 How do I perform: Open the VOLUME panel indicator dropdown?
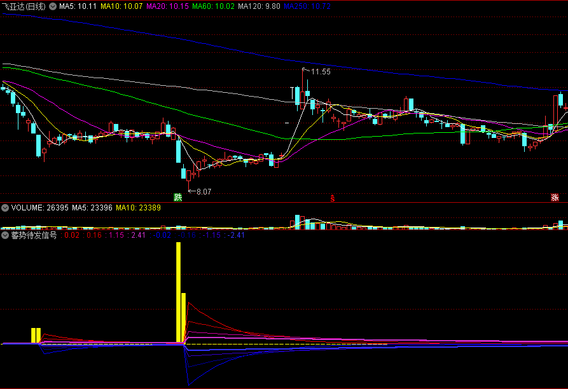pyautogui.click(x=5, y=208)
